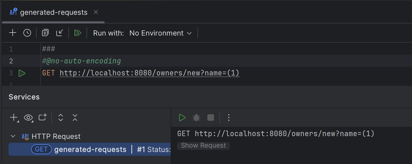Image resolution: width=412 pixels, height=164 pixels.
Task: Open request history via the clock icon
Action: point(27,33)
